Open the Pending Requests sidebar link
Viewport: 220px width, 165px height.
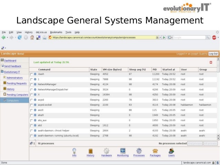[x=17, y=83]
